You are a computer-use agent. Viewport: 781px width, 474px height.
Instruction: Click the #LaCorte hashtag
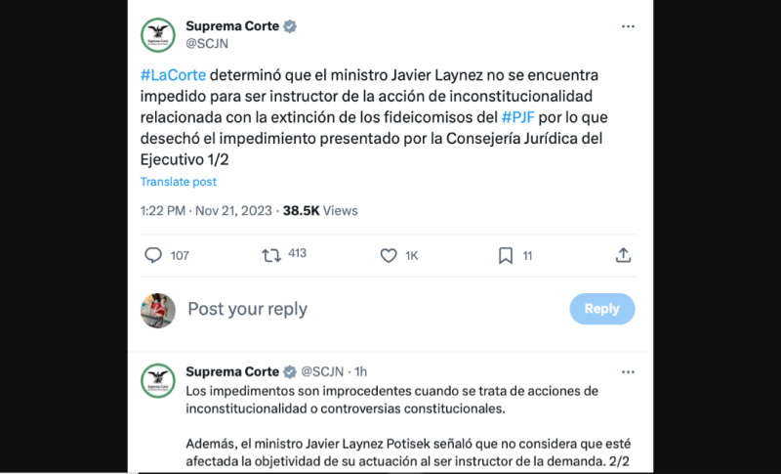pos(173,76)
